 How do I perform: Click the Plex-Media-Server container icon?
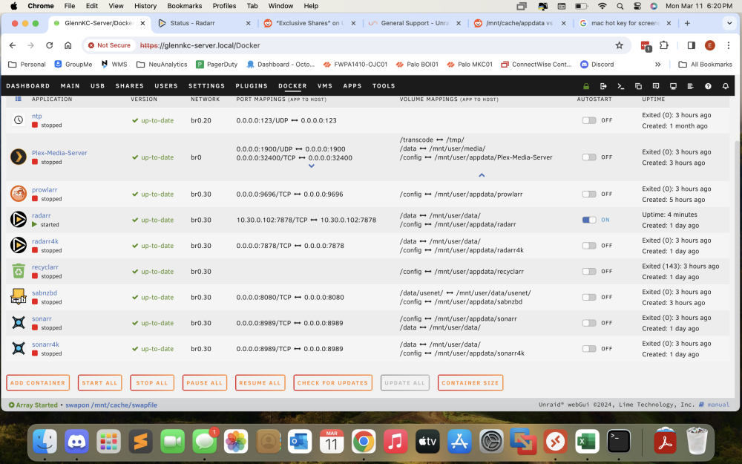(19, 157)
